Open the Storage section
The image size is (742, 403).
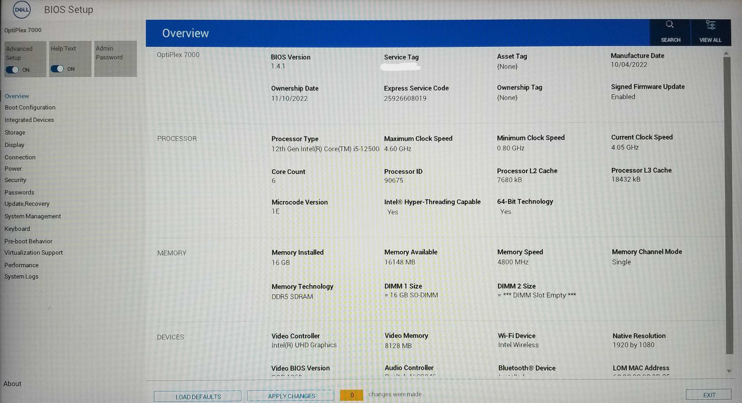(15, 132)
